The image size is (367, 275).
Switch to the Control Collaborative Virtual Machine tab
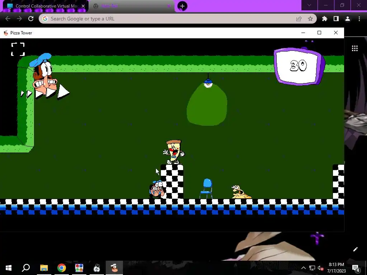pos(46,6)
